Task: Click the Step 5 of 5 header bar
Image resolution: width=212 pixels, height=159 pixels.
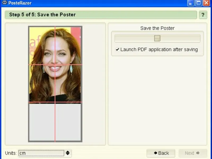Action: click(101, 15)
